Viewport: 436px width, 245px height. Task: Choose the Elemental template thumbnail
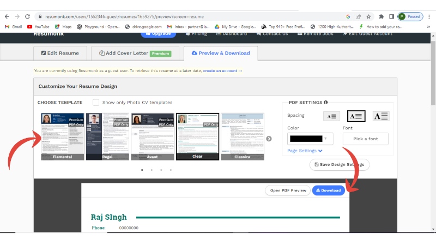coord(62,136)
